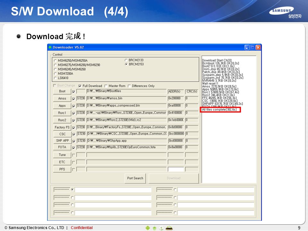Click the Boot file button

tap(62, 91)
